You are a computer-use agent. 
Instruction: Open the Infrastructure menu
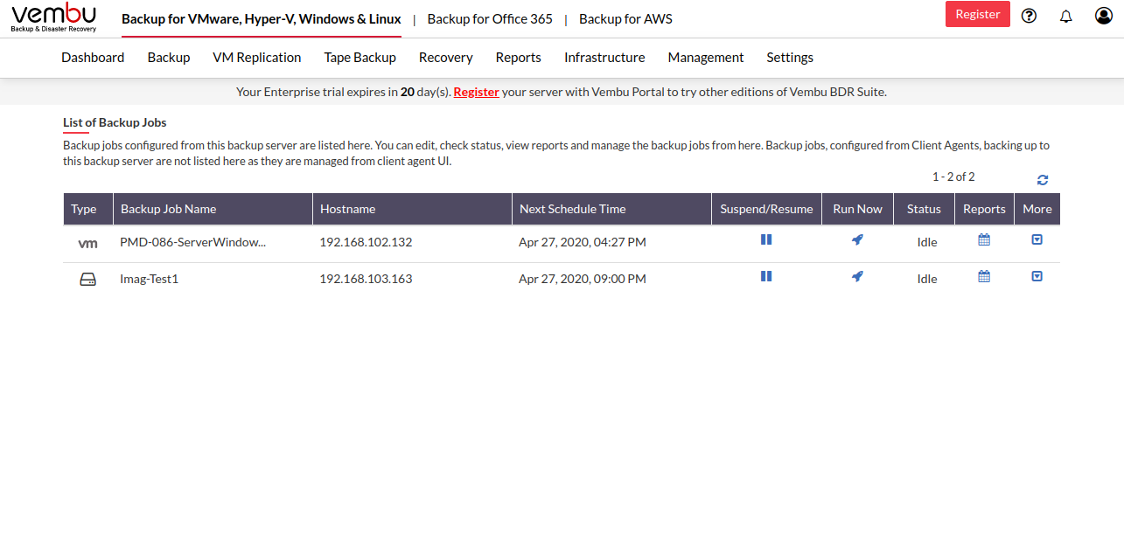[604, 57]
